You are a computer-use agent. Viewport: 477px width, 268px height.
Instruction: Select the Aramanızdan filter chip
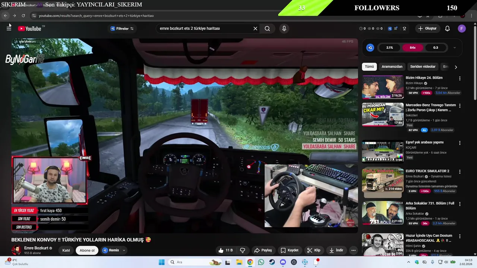click(x=392, y=67)
